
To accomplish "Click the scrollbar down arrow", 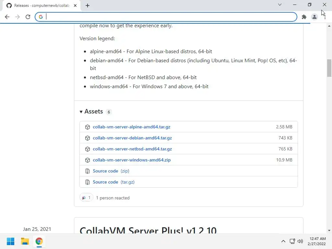I will (329, 231).
